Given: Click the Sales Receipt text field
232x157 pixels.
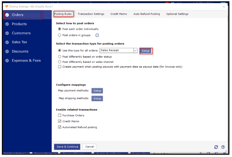Looking at the screenshot, I should 117,50.
